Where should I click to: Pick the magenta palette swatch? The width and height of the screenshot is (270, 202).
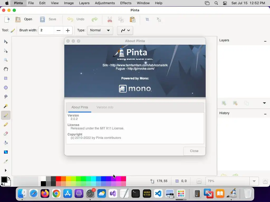(x=118, y=179)
